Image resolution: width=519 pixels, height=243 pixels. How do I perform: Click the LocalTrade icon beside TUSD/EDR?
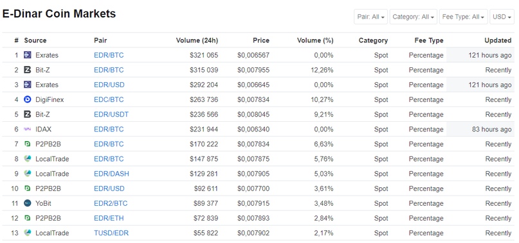28,233
